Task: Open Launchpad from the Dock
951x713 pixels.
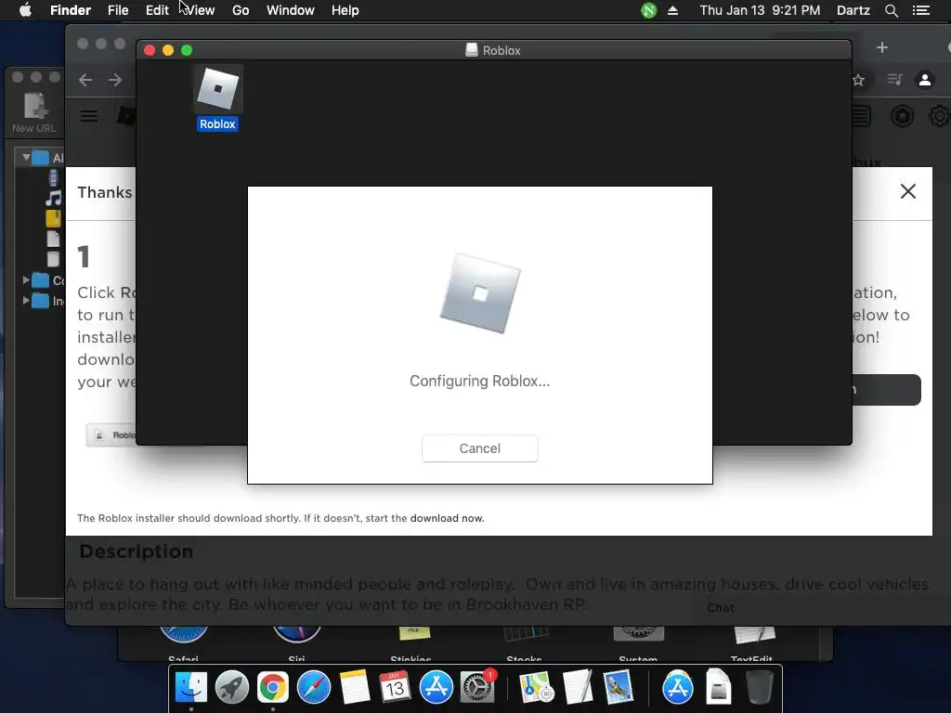Action: point(231,687)
